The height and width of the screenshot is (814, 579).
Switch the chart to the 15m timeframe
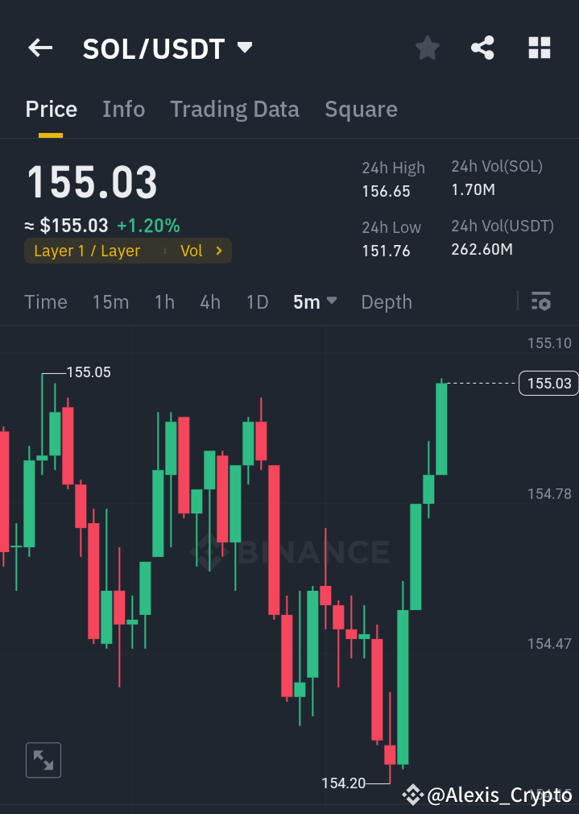tap(110, 301)
